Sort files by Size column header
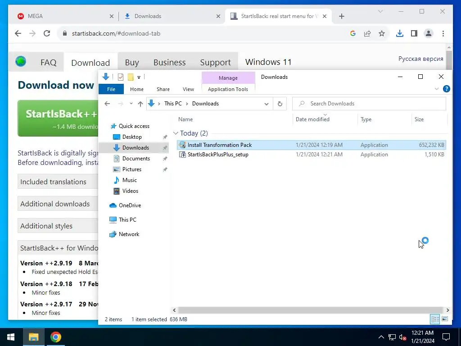 click(x=419, y=119)
